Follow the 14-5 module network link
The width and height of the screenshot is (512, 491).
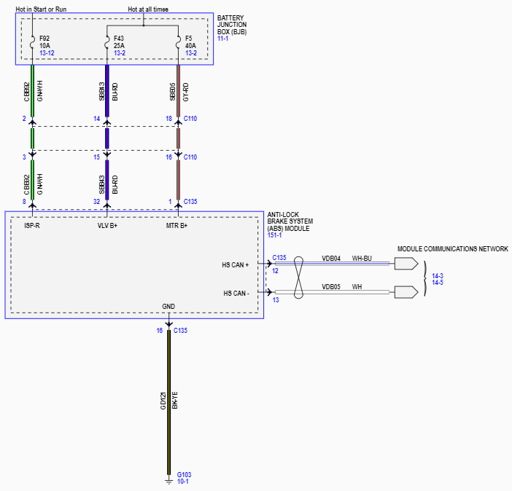[438, 283]
